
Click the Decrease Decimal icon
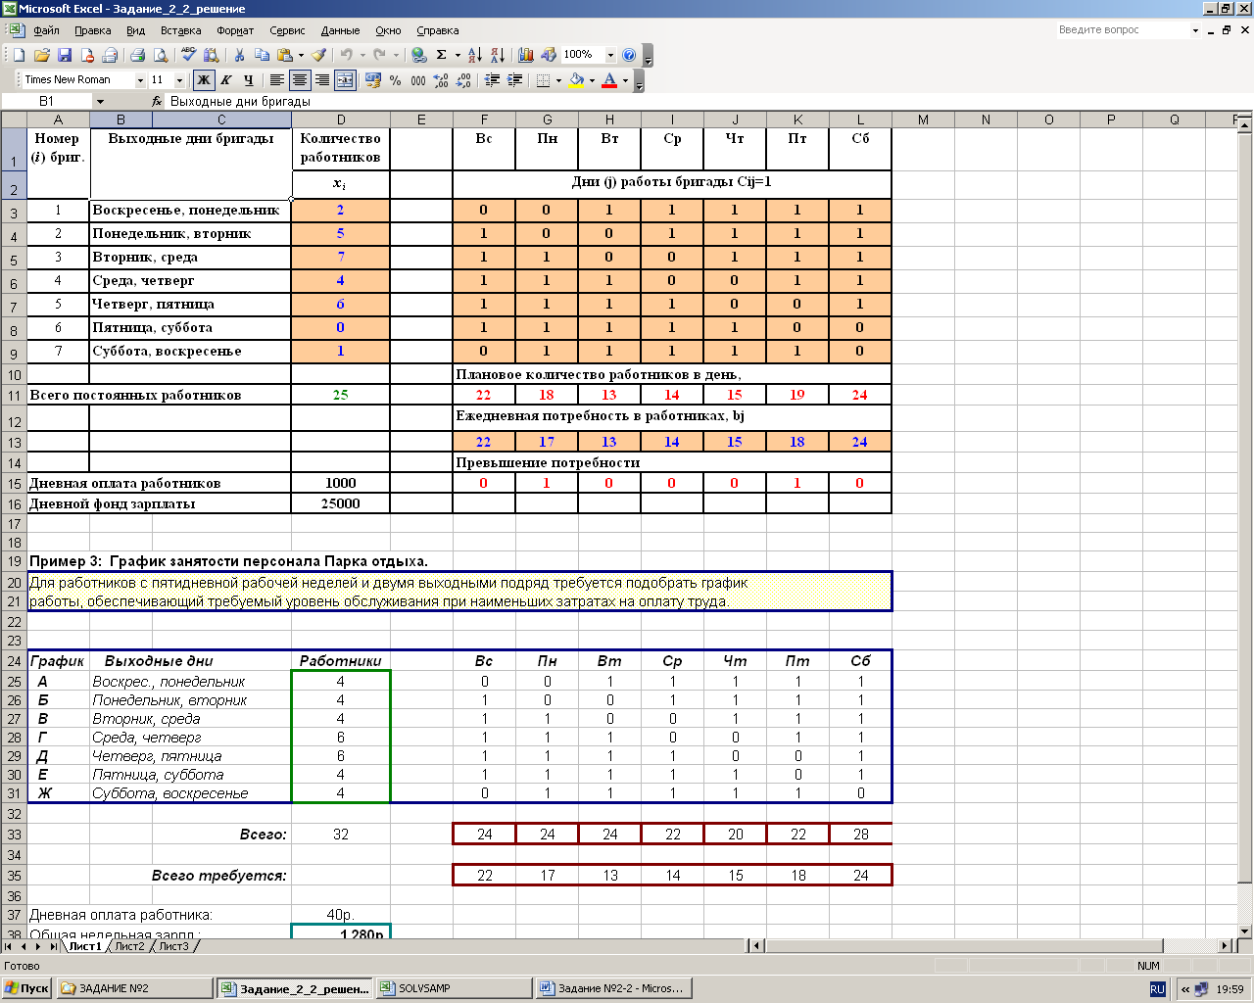pyautogui.click(x=463, y=80)
